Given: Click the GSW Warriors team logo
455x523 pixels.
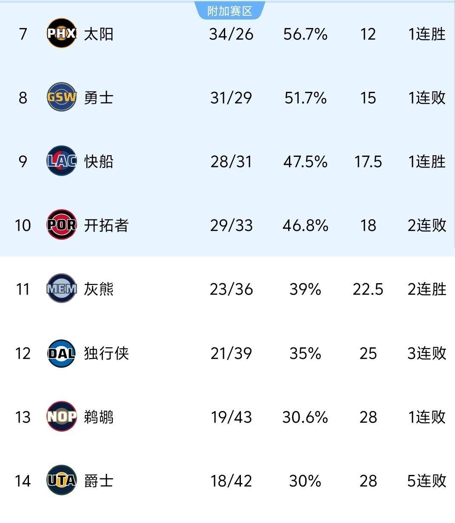Looking at the screenshot, I should click(x=62, y=97).
